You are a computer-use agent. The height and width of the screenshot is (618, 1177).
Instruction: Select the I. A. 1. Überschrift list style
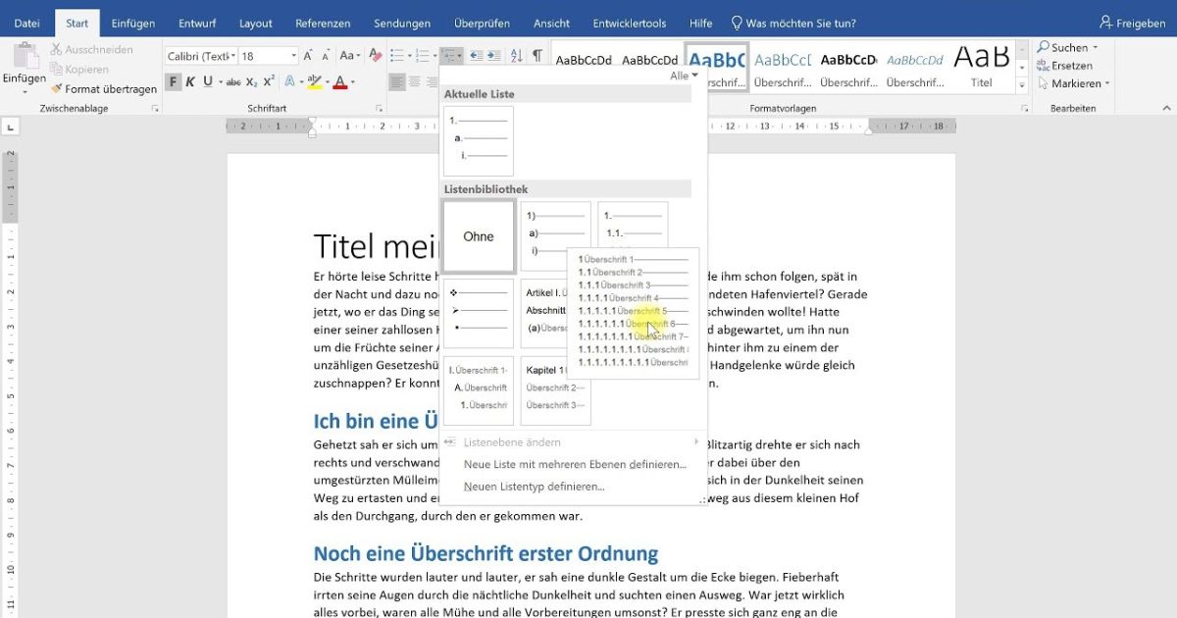(x=479, y=390)
